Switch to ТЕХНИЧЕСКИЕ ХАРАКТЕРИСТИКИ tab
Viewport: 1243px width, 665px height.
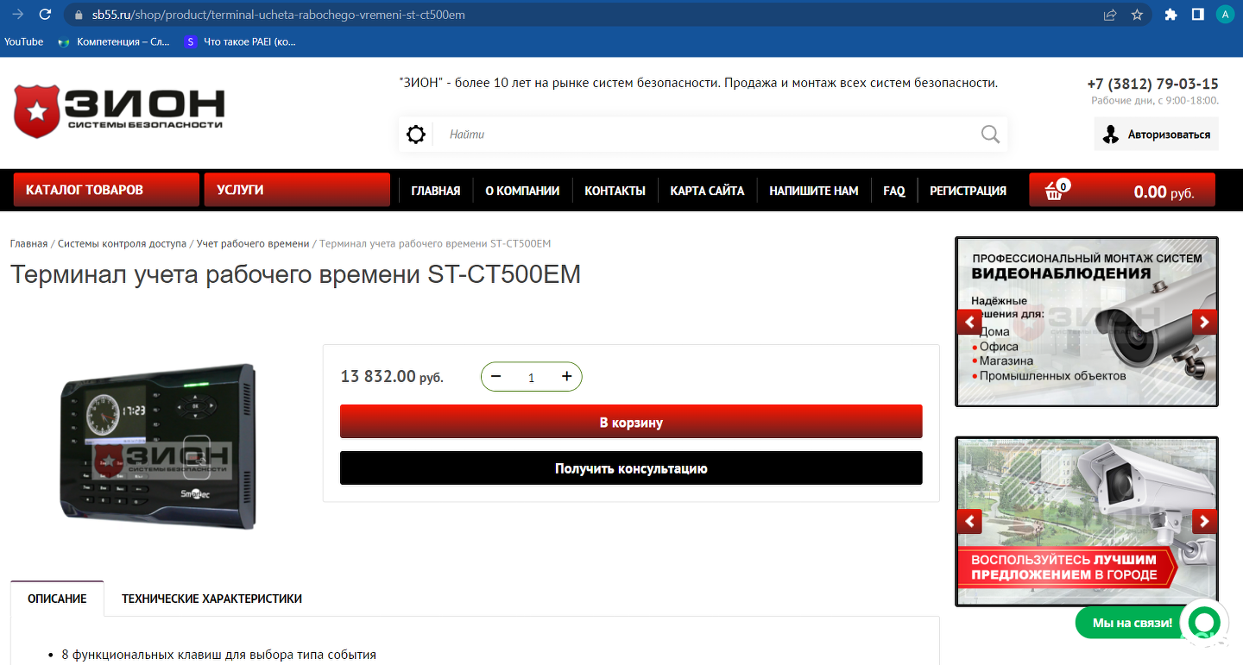(211, 599)
